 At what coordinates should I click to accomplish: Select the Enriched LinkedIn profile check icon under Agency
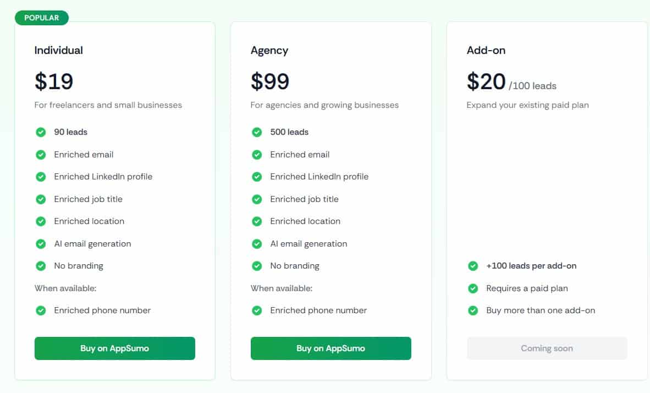[x=257, y=177]
